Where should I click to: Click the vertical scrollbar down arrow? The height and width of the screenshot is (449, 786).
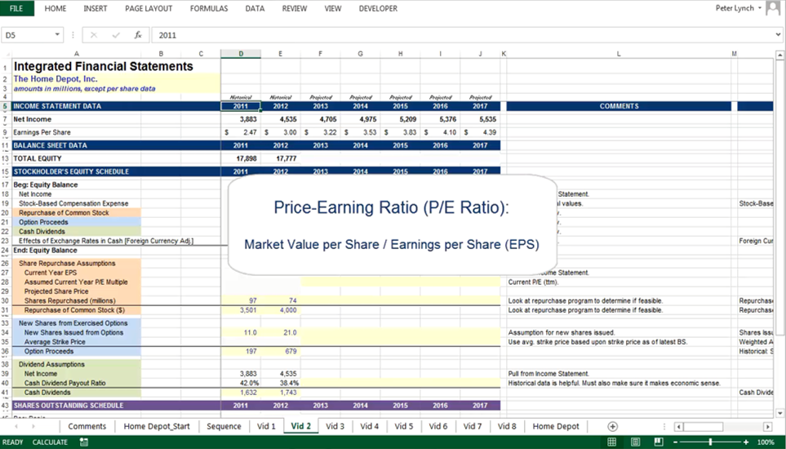click(780, 413)
